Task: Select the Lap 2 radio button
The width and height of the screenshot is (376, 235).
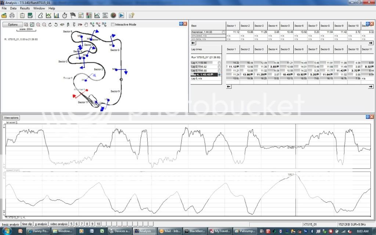Action: click(x=220, y=67)
